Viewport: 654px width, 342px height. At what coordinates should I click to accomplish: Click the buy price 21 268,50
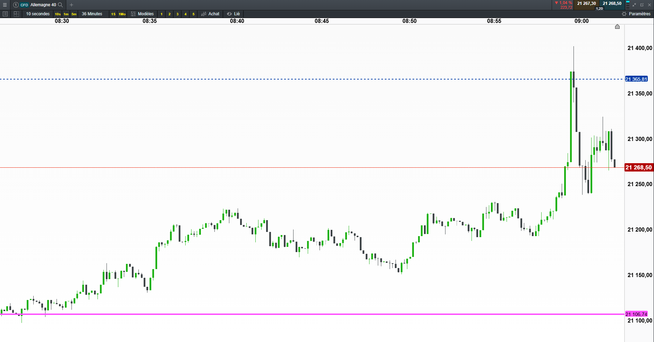click(x=612, y=3)
